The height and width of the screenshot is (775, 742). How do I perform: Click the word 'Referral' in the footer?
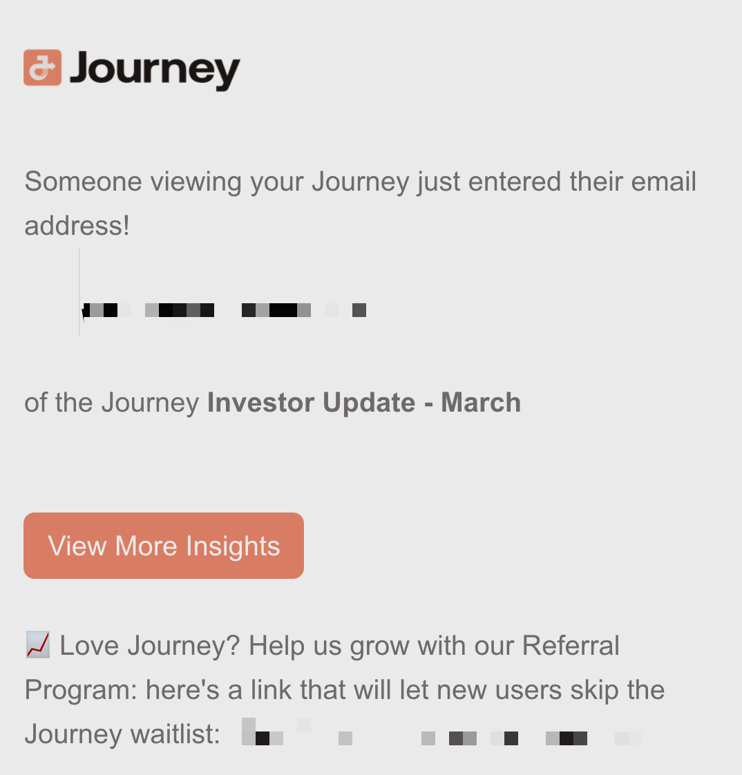point(571,645)
